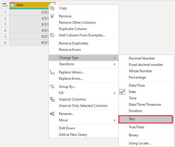Select Remove Duplicates
This screenshot has height=147, width=175.
(83, 43)
